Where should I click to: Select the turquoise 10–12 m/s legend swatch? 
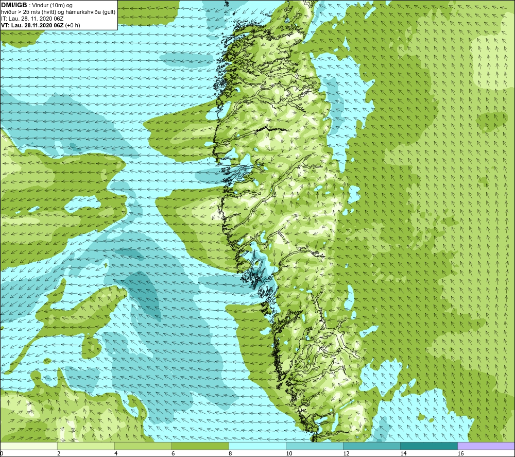314,446
